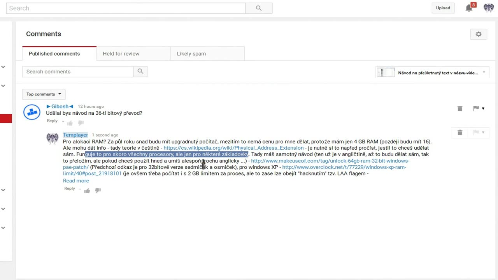Click the '1 second ago' timestamp

[105, 135]
